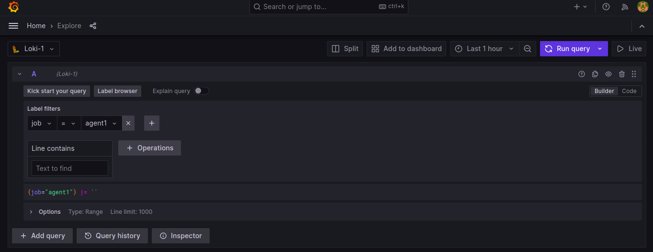Image resolution: width=653 pixels, height=252 pixels.
Task: Remove the job label filter
Action: [128, 123]
